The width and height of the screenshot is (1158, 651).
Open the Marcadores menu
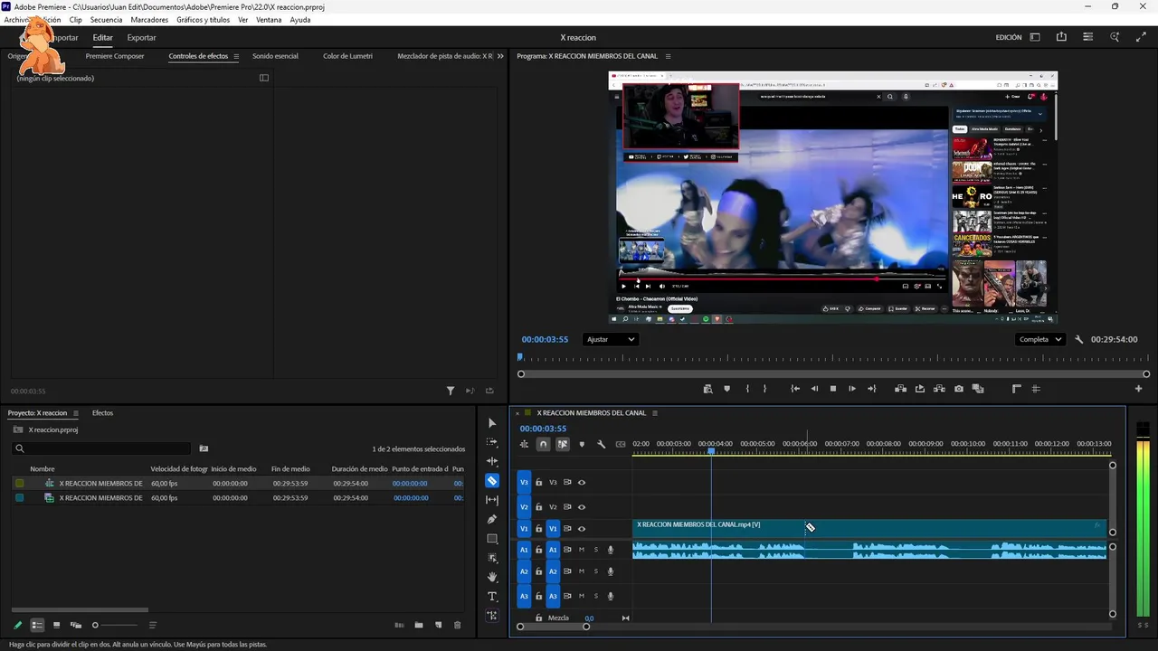coord(149,19)
